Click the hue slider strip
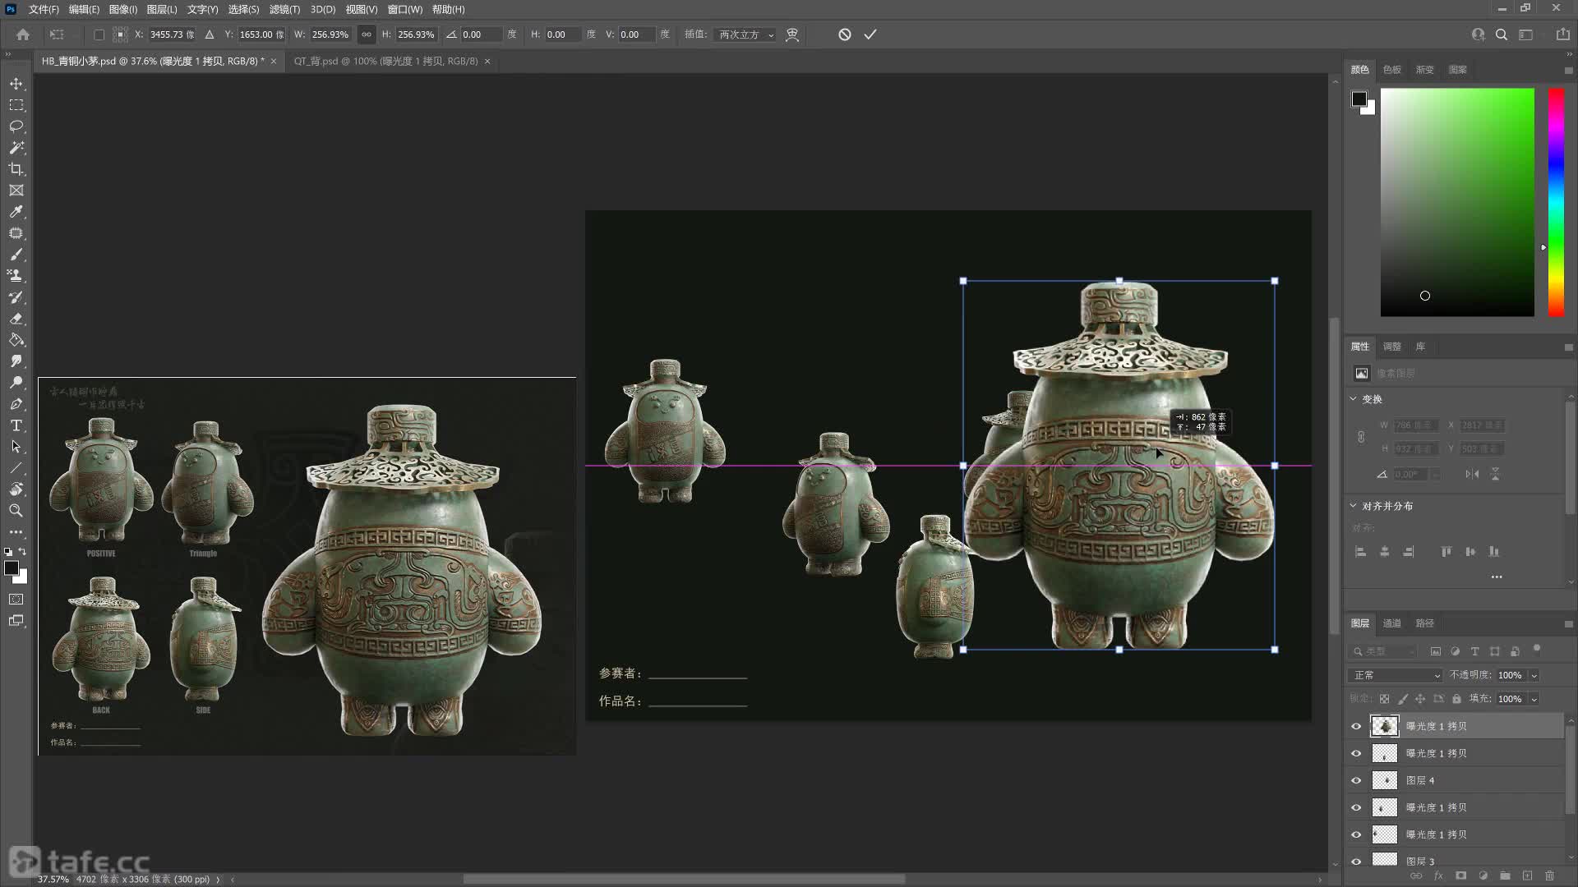Viewport: 1578px width, 887px height. (1557, 202)
